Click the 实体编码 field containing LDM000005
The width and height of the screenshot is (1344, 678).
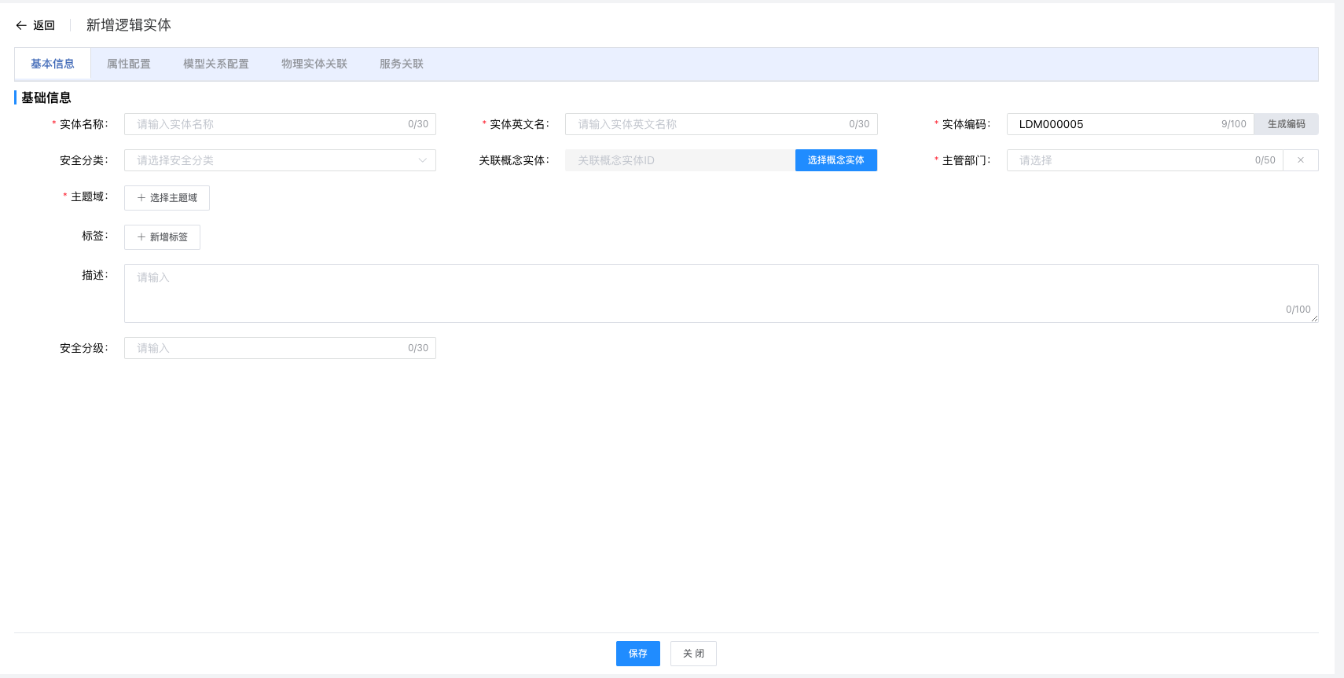[x=1116, y=124]
